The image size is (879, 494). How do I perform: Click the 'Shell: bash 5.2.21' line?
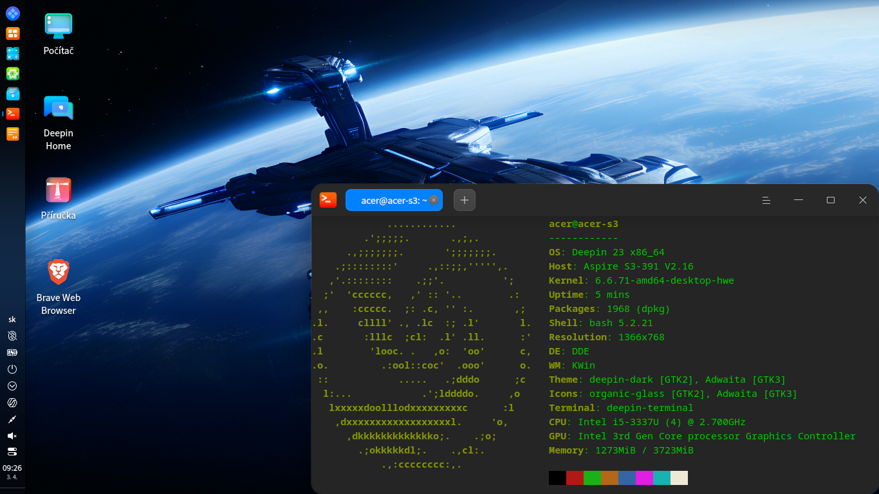pos(601,323)
